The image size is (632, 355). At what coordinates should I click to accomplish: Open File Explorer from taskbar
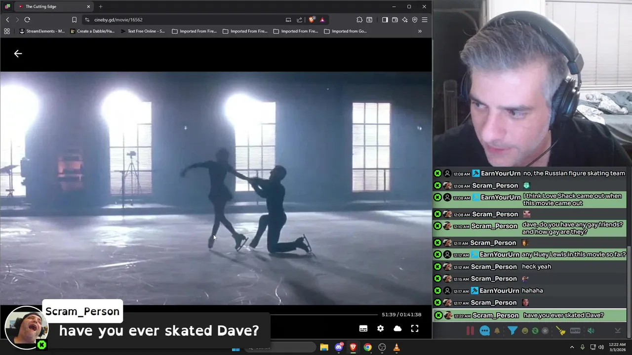(x=324, y=348)
